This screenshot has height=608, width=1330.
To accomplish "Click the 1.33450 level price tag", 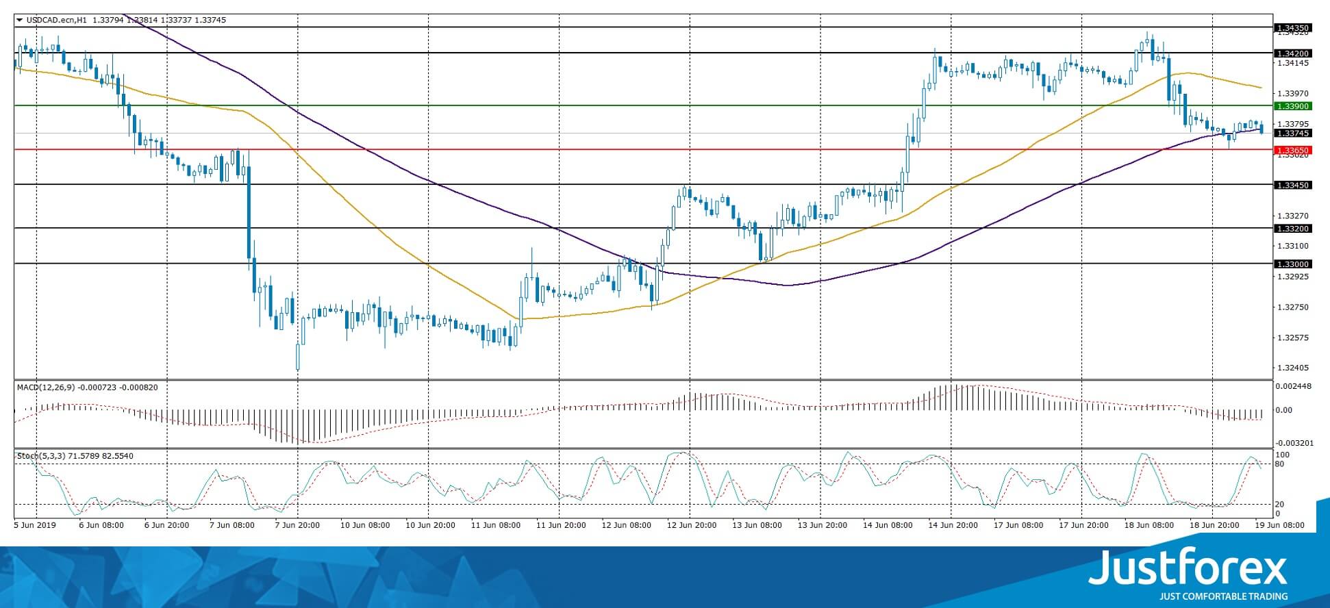I will 1292,185.
